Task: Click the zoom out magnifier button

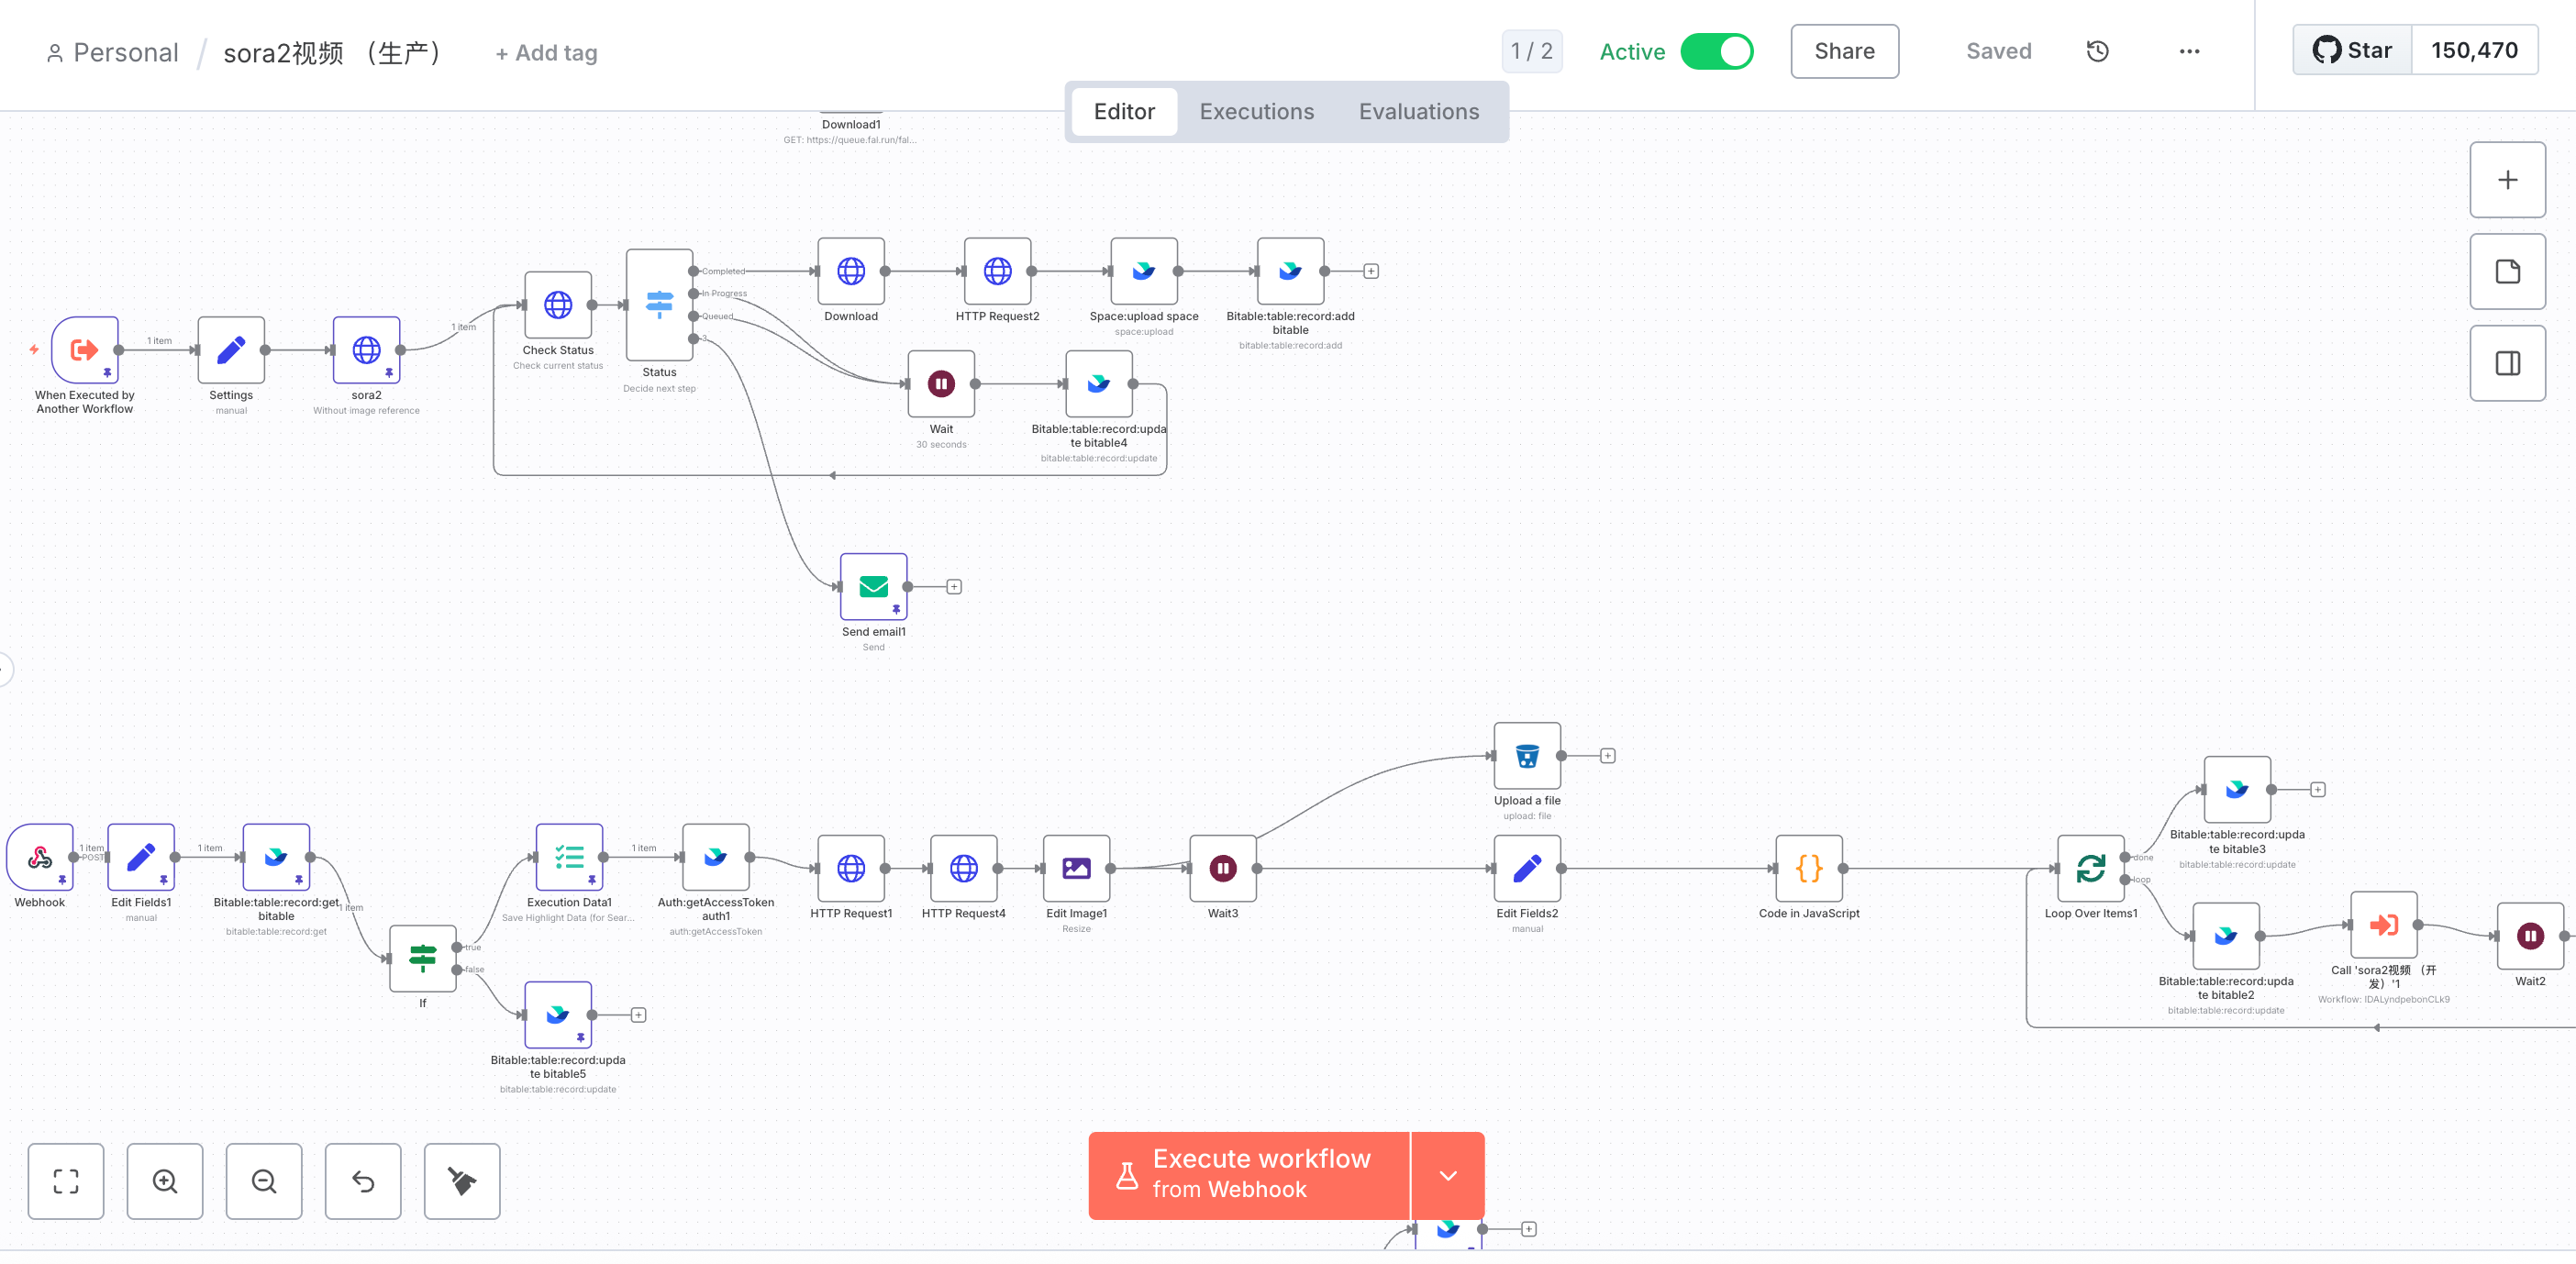Action: pyautogui.click(x=264, y=1181)
